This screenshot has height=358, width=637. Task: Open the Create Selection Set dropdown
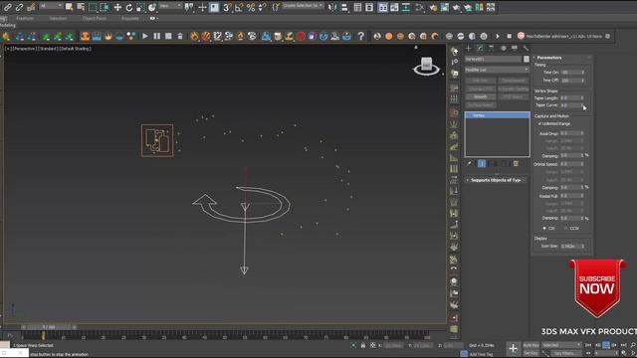coord(303,6)
